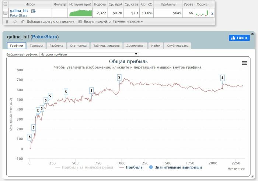
Task: Switch to the Найти tab
Action: 156,46
